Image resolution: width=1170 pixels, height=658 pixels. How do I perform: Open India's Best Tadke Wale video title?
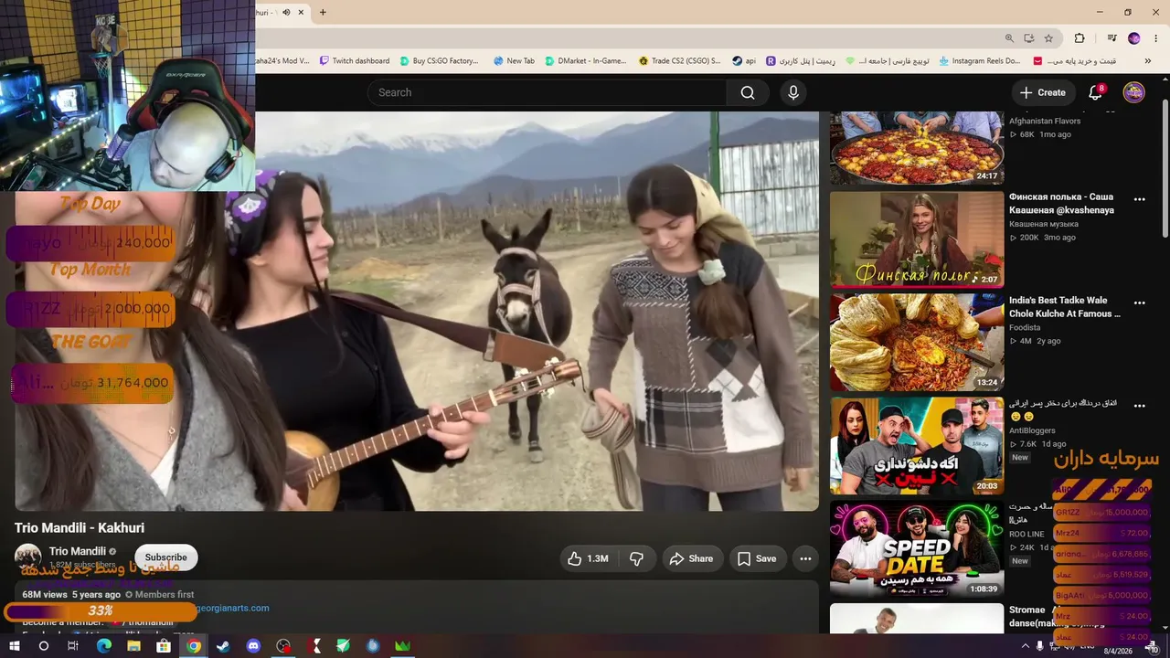click(x=1065, y=307)
